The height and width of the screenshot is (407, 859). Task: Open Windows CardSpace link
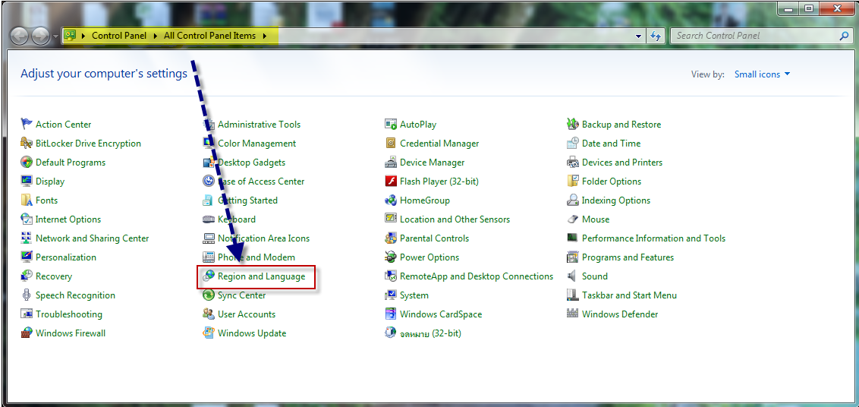(x=441, y=314)
